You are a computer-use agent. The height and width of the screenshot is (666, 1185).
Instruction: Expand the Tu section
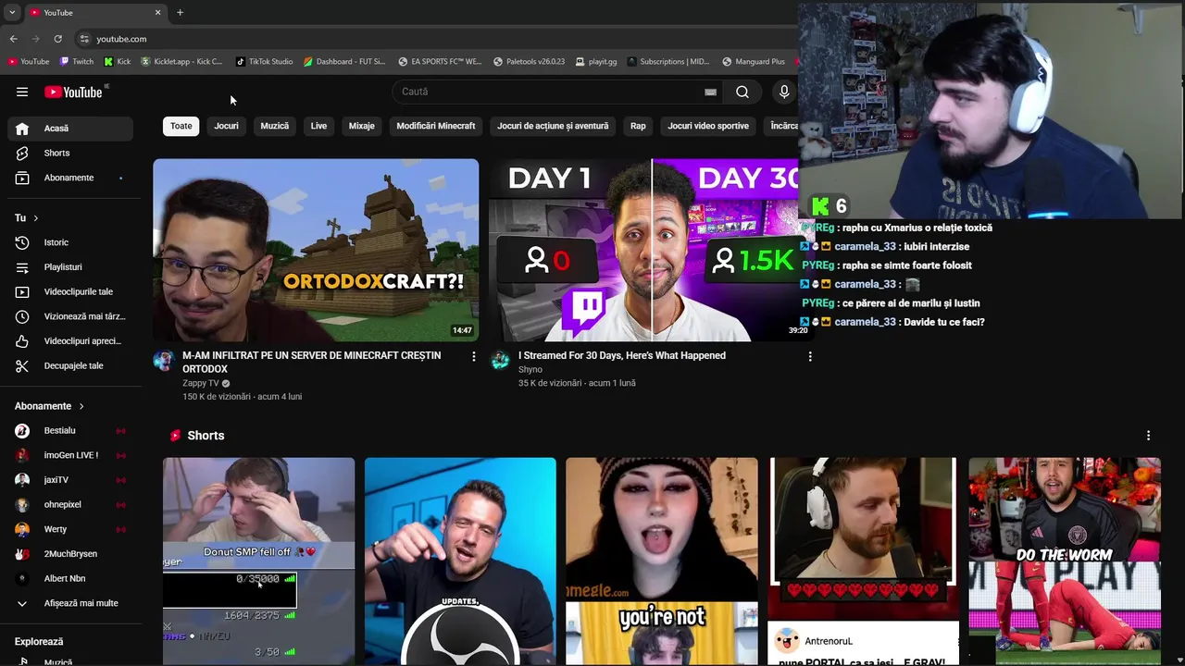27,218
